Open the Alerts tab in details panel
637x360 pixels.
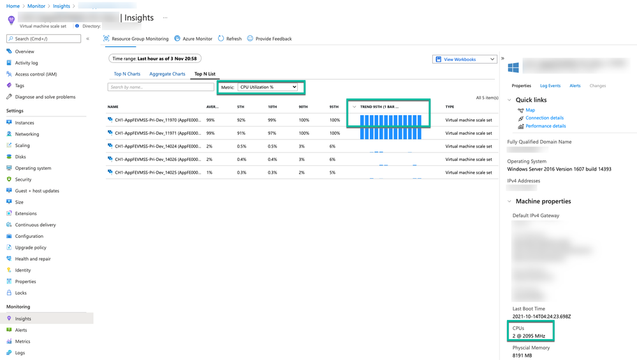click(575, 86)
